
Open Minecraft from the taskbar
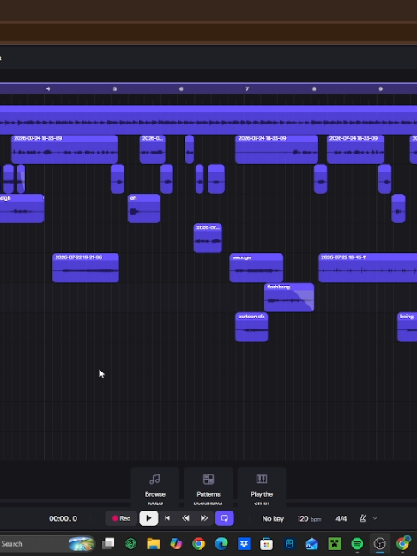click(335, 543)
